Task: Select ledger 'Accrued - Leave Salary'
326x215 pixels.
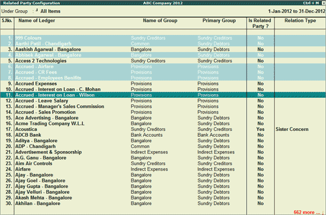Action: pos(41,101)
